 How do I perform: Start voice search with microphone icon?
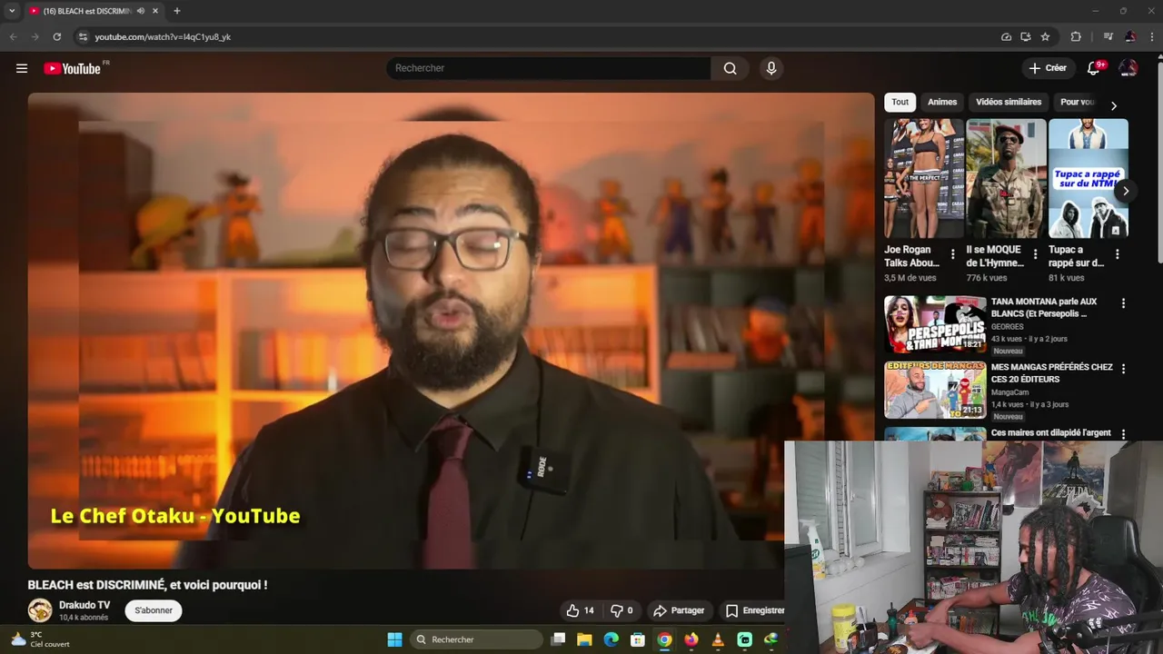tap(771, 68)
